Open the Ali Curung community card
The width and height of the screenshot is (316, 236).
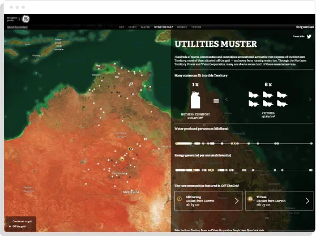tap(209, 201)
